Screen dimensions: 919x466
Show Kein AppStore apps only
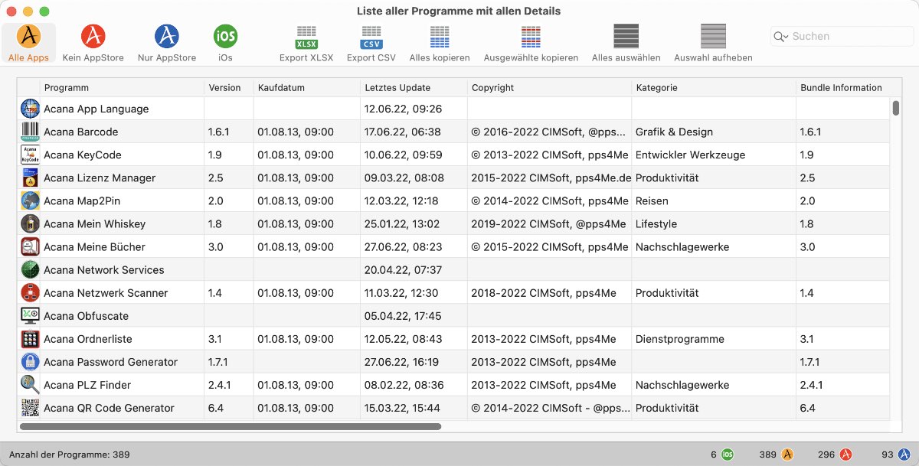(x=93, y=44)
